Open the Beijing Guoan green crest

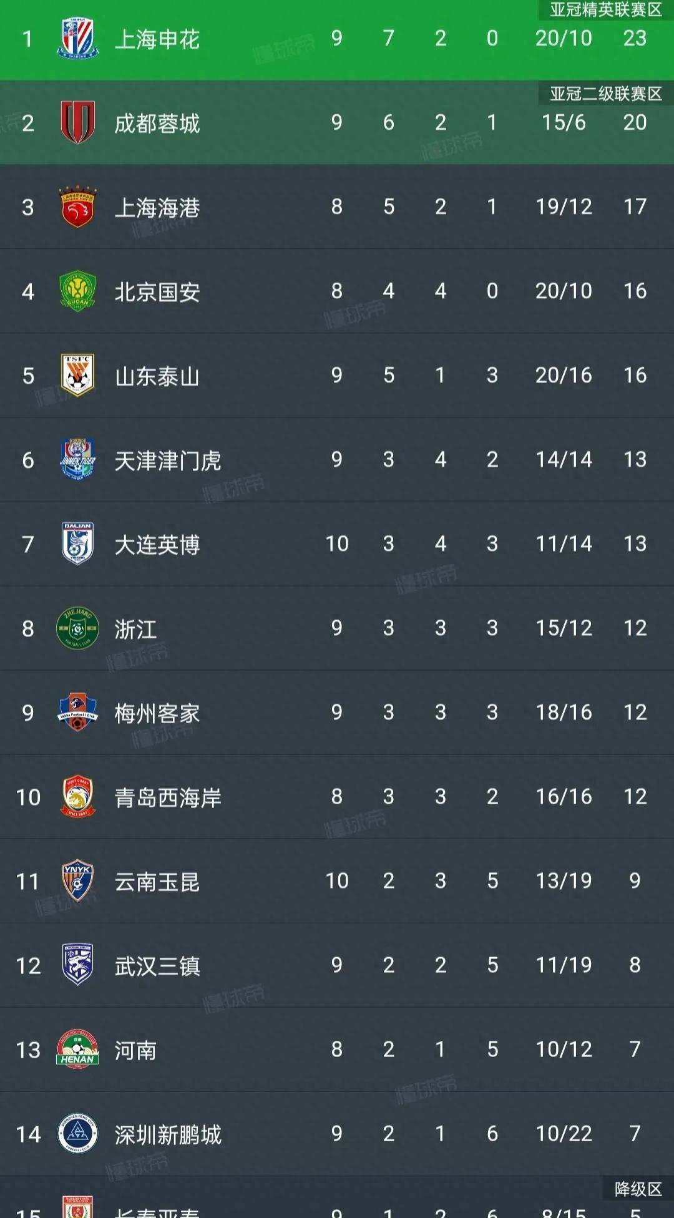pos(77,291)
